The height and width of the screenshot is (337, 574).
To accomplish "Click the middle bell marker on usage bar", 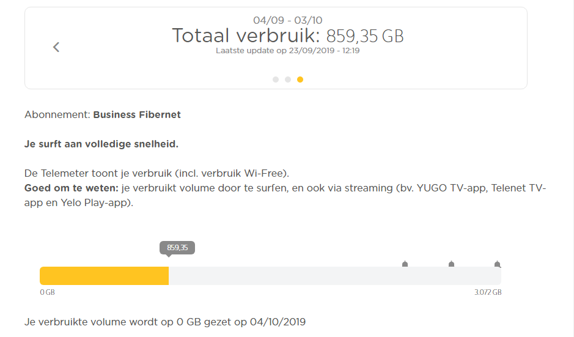I will pyautogui.click(x=451, y=264).
